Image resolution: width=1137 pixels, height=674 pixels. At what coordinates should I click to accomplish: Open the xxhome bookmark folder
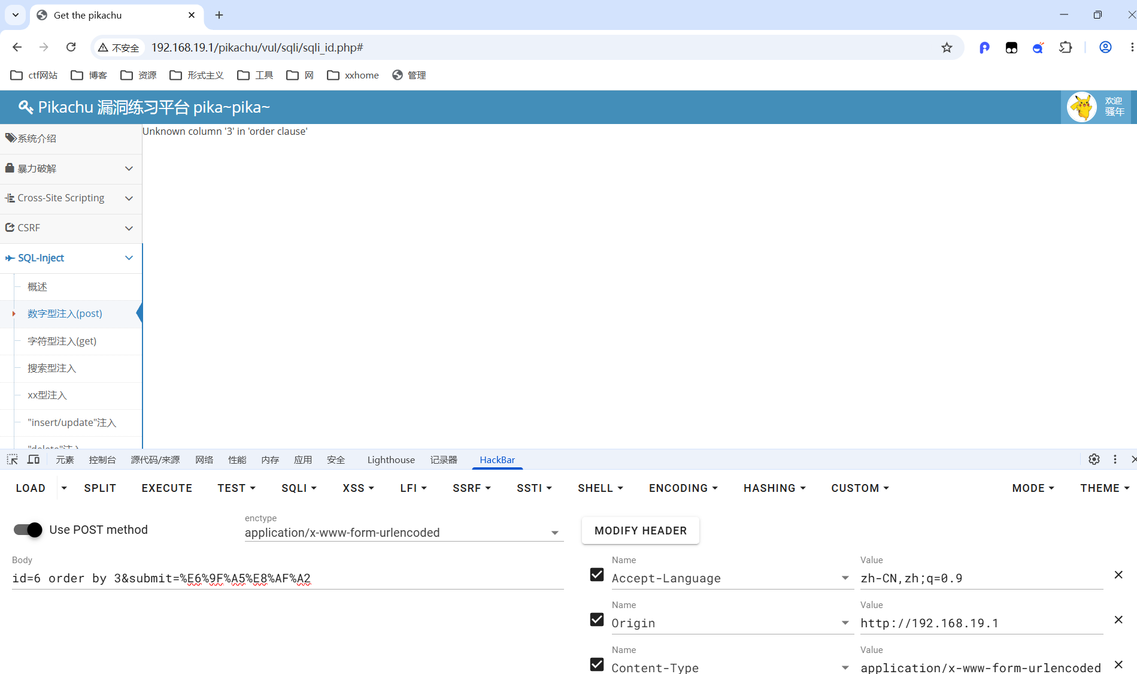tap(353, 75)
